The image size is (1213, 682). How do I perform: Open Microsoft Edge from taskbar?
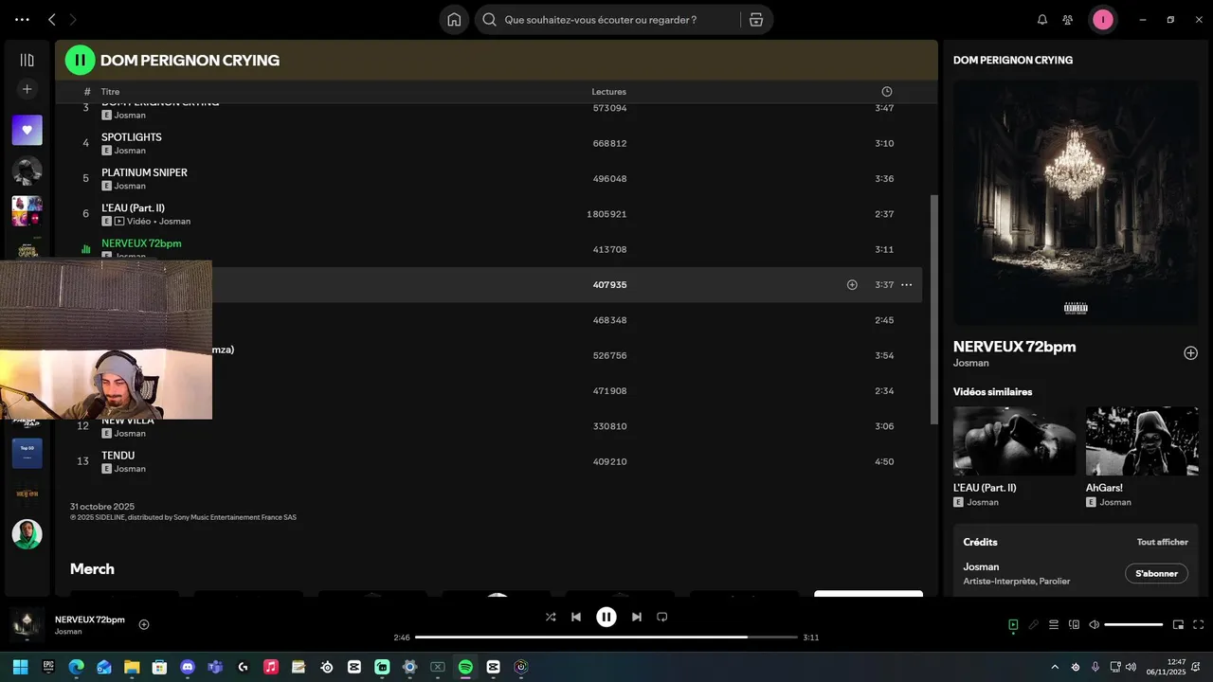[77, 667]
